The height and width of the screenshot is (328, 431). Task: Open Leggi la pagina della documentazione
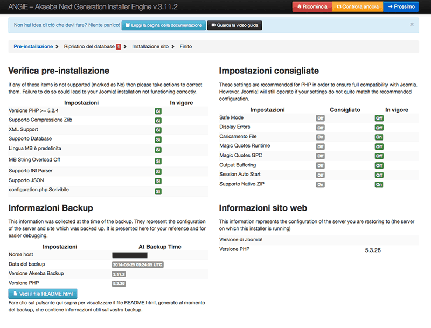[x=164, y=25]
